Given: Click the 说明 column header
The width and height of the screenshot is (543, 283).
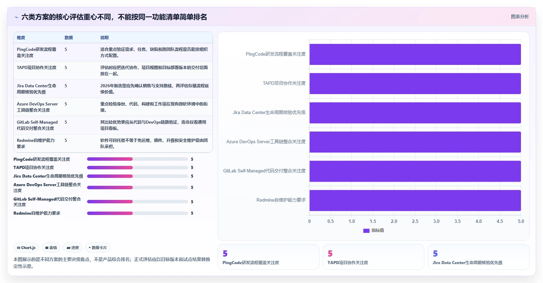Looking at the screenshot, I should point(105,38).
